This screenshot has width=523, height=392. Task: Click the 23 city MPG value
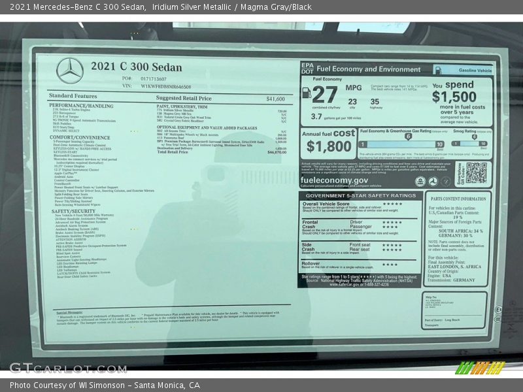(x=352, y=102)
